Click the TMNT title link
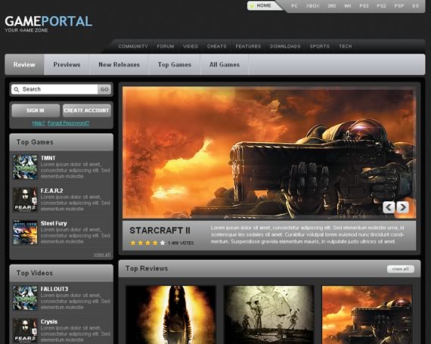Viewport: 431px width, 344px height. (48, 158)
